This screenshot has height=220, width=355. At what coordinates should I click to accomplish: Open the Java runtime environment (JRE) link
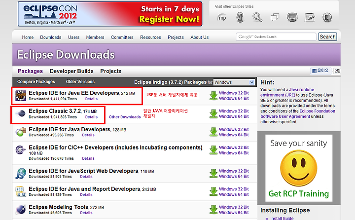click(x=287, y=92)
